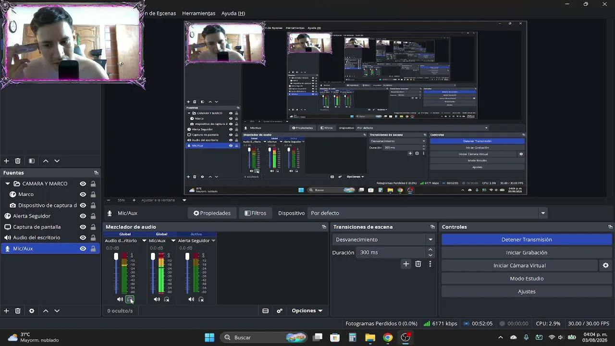Delete the scene using the trash icon above Fuentes

tap(18, 161)
